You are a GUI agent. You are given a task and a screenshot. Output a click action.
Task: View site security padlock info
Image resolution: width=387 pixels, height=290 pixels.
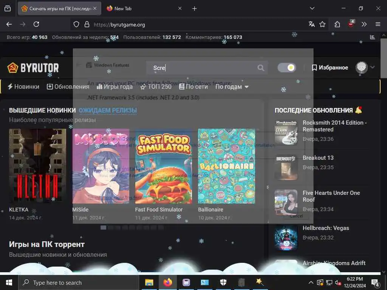(x=87, y=24)
